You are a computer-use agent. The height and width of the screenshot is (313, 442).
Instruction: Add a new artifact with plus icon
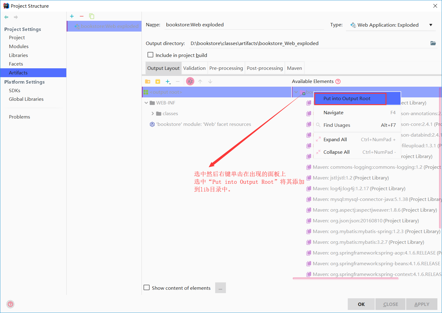[72, 16]
